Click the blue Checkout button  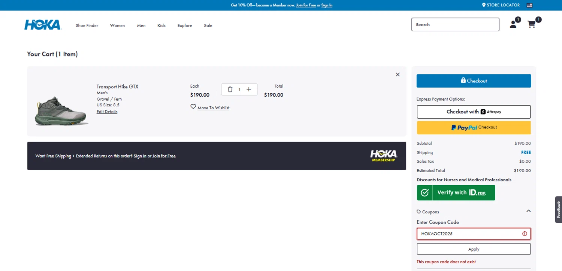(474, 81)
